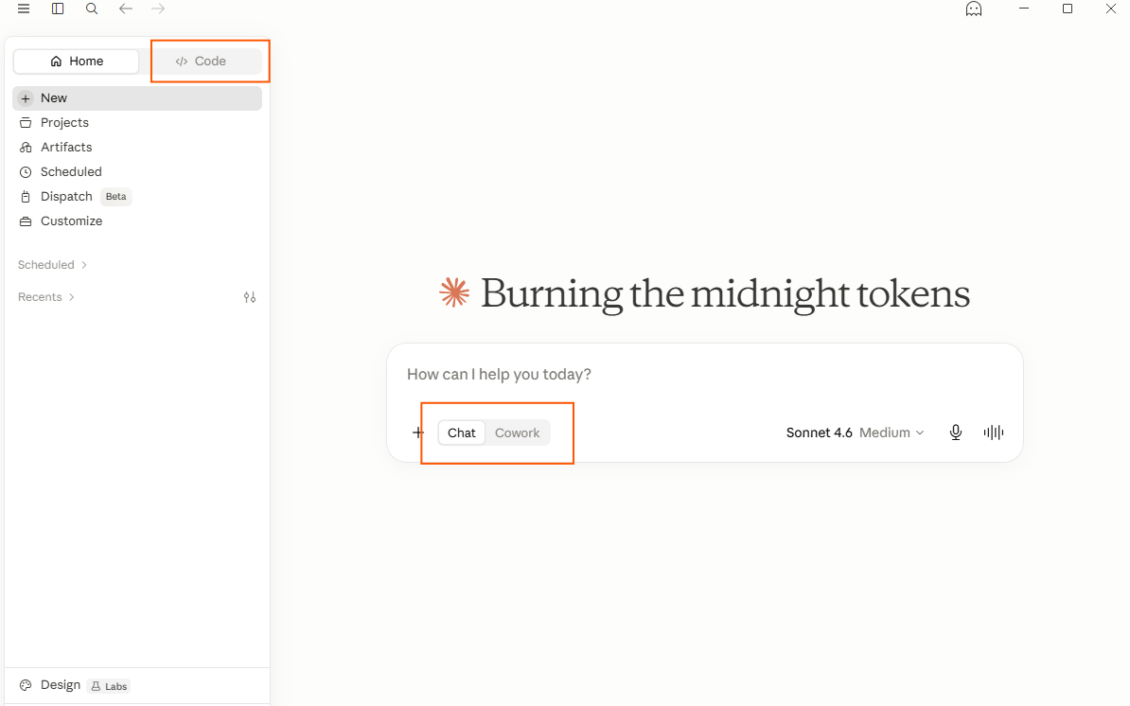This screenshot has width=1130, height=706.
Task: Expand the Scheduled section chevron
Action: click(84, 265)
